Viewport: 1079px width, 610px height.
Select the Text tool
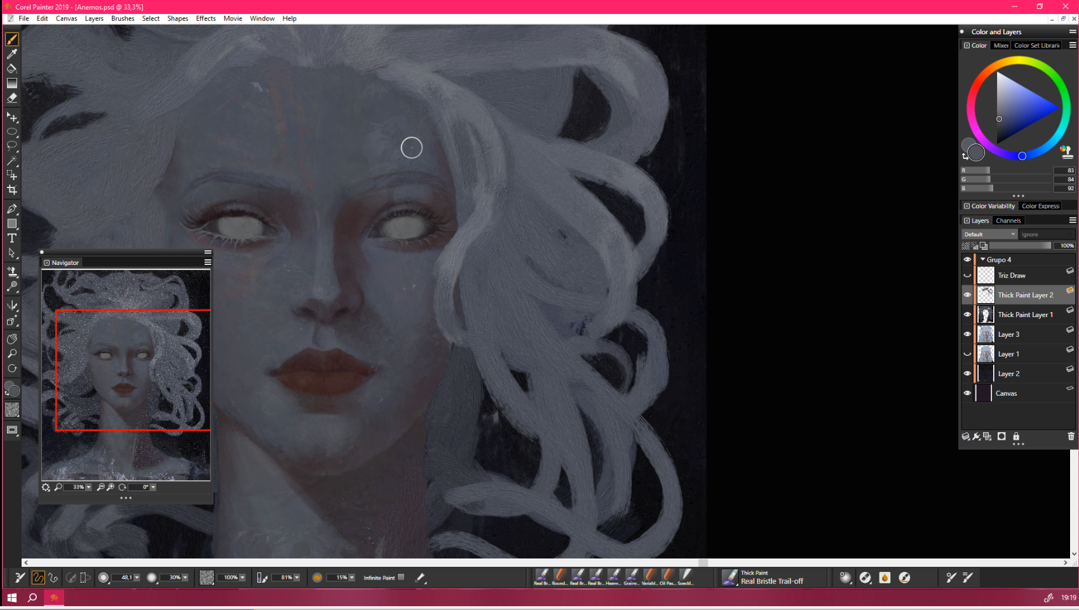(x=12, y=238)
